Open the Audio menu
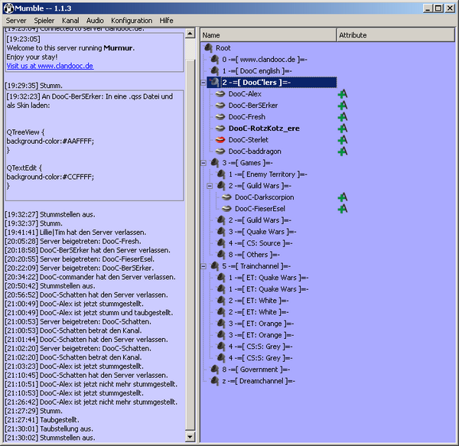Image resolution: width=459 pixels, height=446 pixels. pyautogui.click(x=95, y=21)
